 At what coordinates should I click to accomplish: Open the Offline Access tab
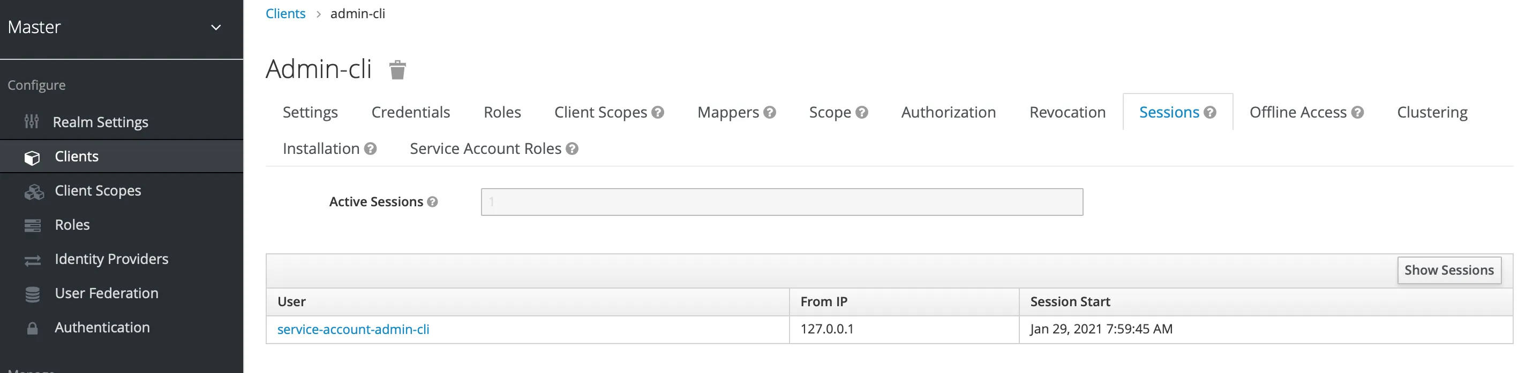pos(1298,112)
